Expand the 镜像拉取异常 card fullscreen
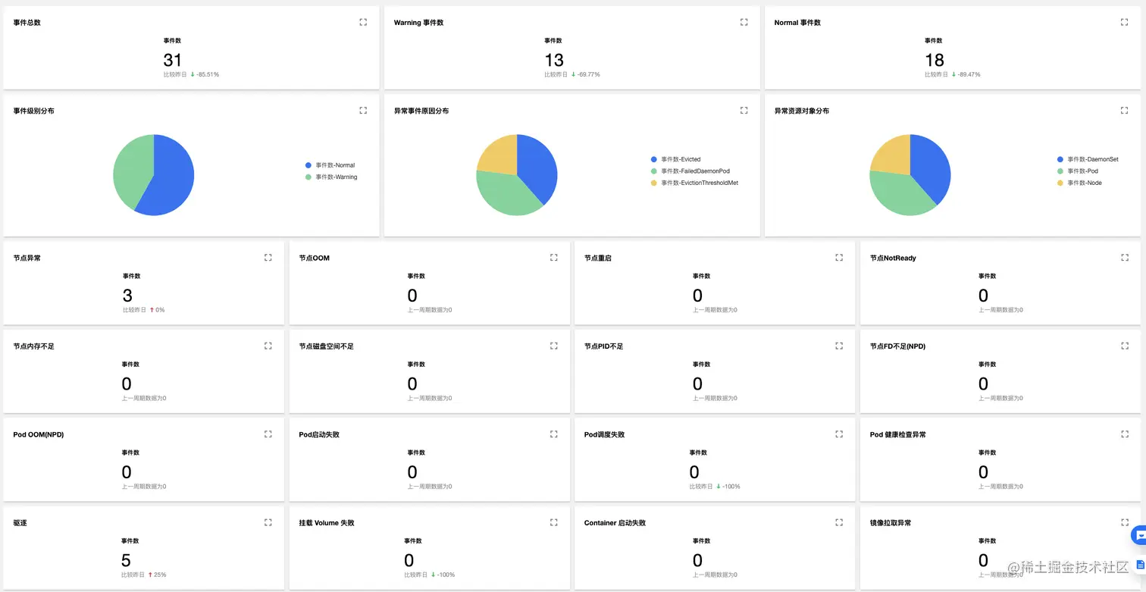Image resolution: width=1146 pixels, height=592 pixels. tap(1124, 523)
